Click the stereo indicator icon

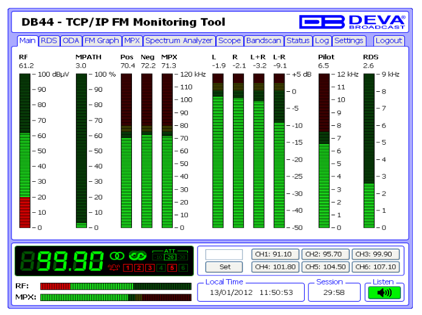tap(116, 256)
